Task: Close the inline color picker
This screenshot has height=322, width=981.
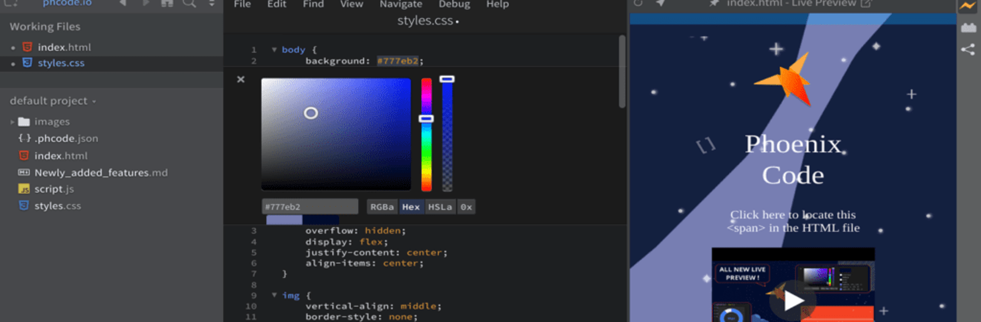Action: click(x=241, y=79)
